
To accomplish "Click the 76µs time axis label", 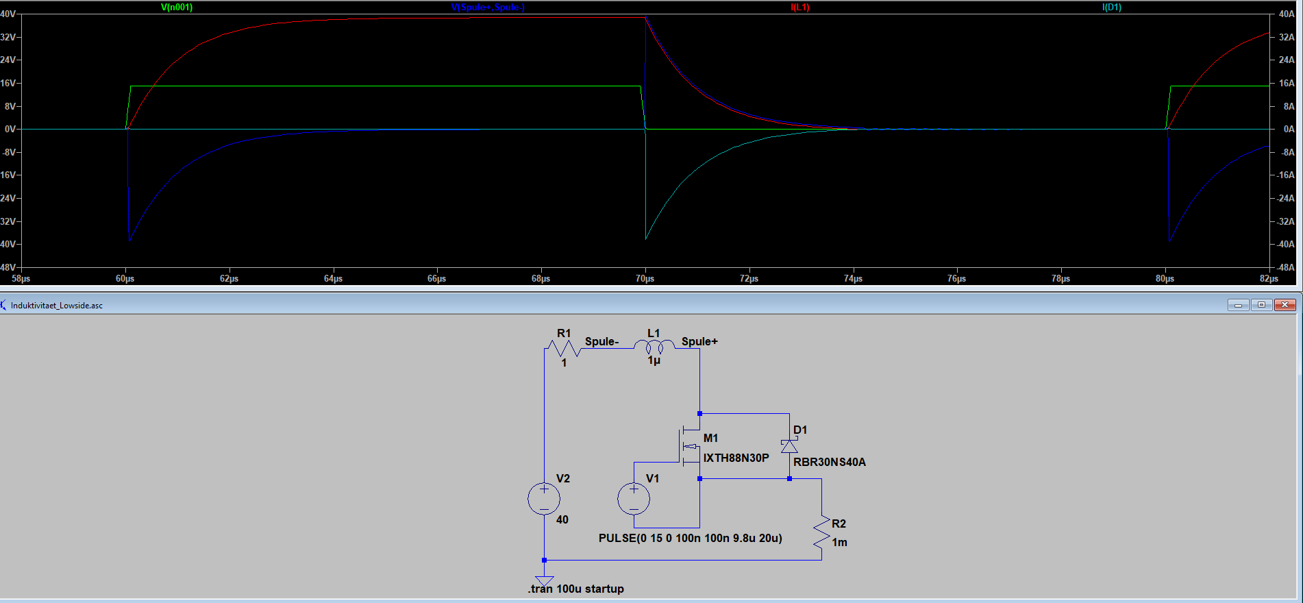I will [x=957, y=279].
